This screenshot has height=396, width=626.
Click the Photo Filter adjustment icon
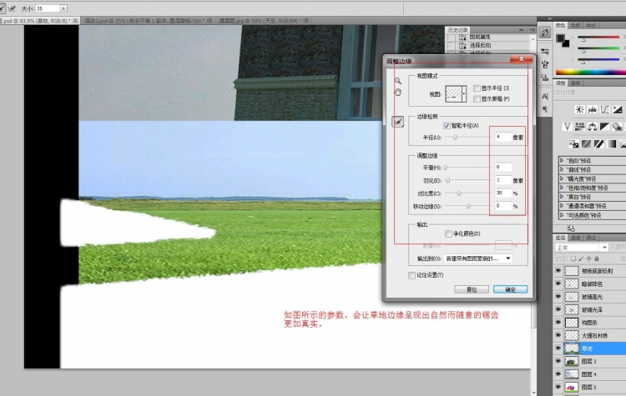click(617, 127)
